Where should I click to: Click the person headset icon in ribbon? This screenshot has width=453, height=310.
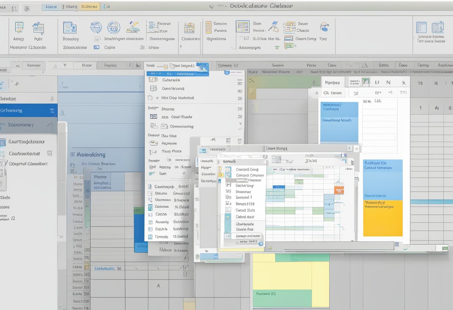[324, 27]
